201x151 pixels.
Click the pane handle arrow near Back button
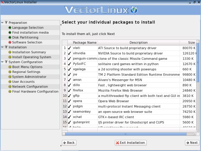click(x=61, y=146)
